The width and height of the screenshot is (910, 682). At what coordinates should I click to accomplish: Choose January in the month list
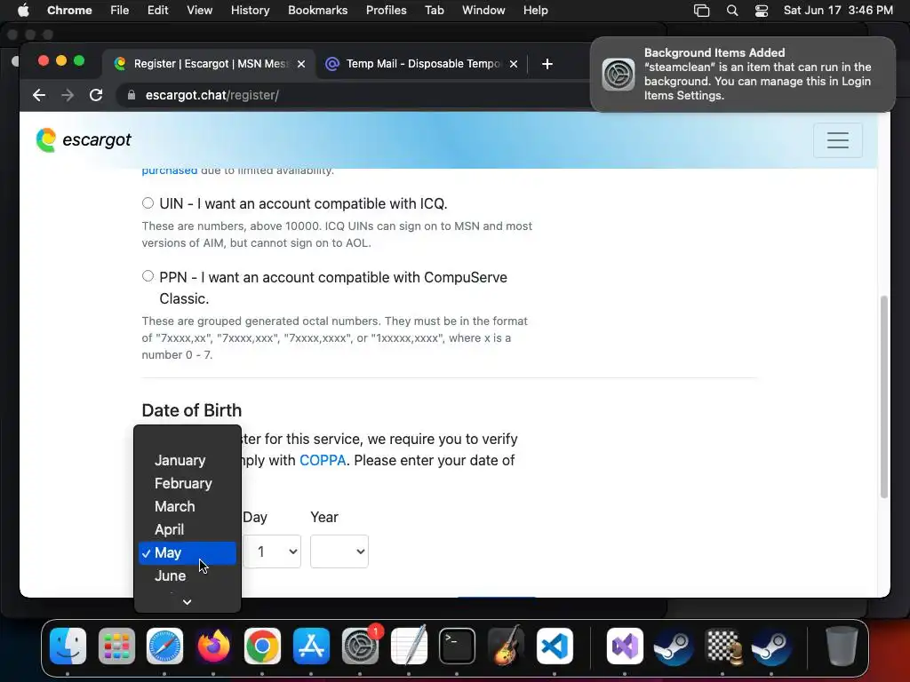188,460
